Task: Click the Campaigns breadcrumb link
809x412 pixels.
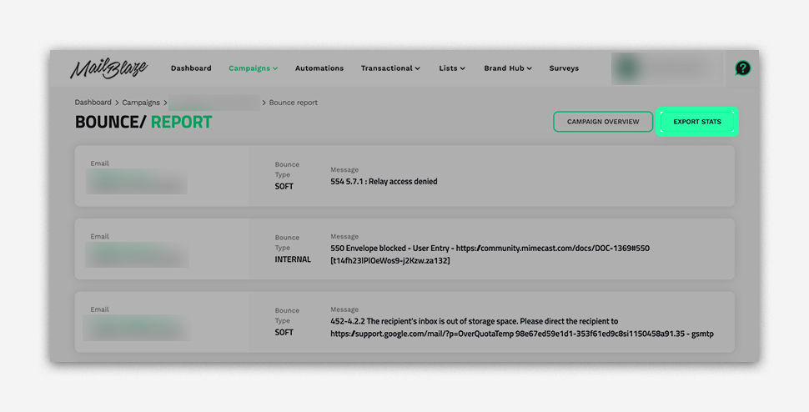Action: click(141, 103)
